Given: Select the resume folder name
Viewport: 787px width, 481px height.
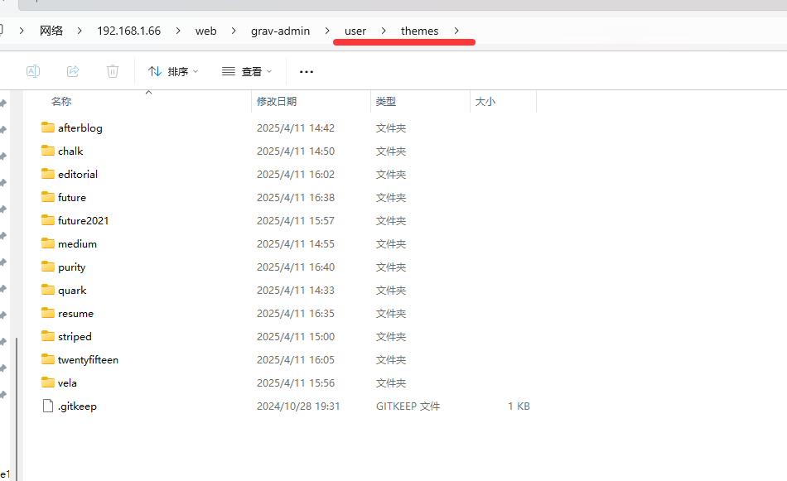Looking at the screenshot, I should [75, 314].
